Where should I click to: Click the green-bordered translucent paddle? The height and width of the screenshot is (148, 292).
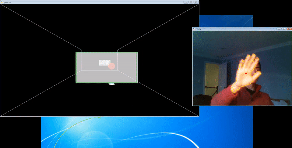click(107, 67)
